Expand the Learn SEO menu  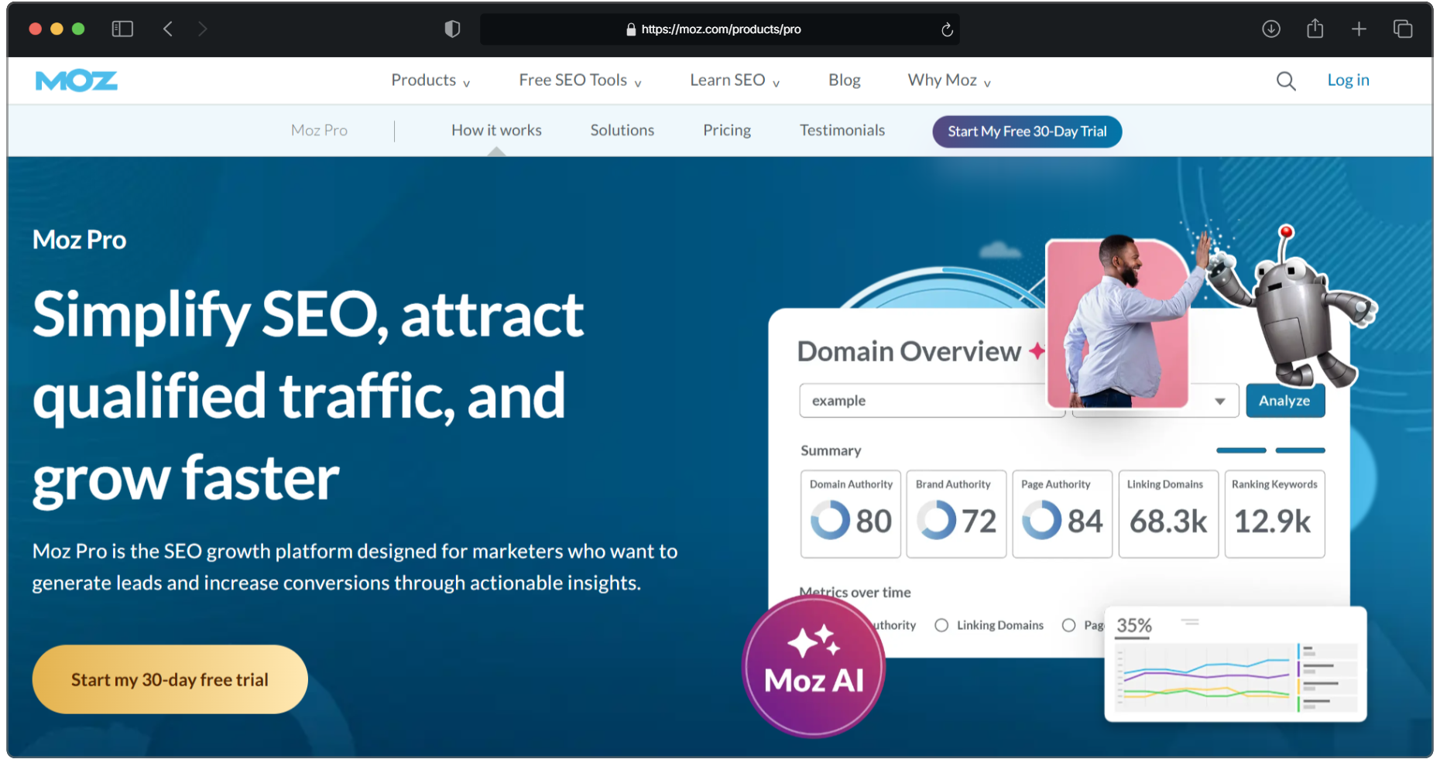(735, 80)
